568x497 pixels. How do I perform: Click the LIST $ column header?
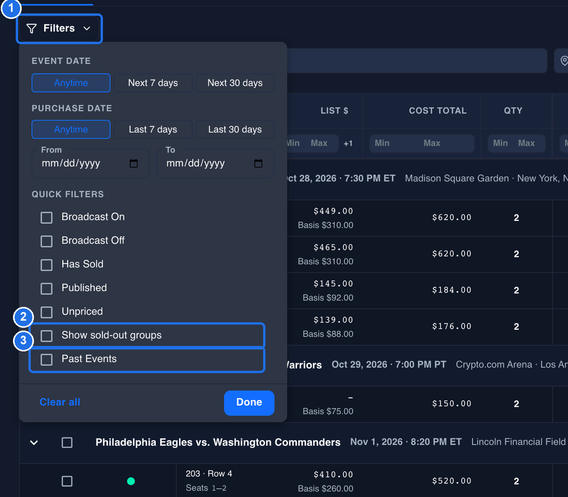[335, 111]
